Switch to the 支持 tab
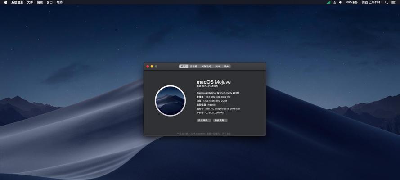Viewport: 400px width, 180px height. pyautogui.click(x=217, y=66)
